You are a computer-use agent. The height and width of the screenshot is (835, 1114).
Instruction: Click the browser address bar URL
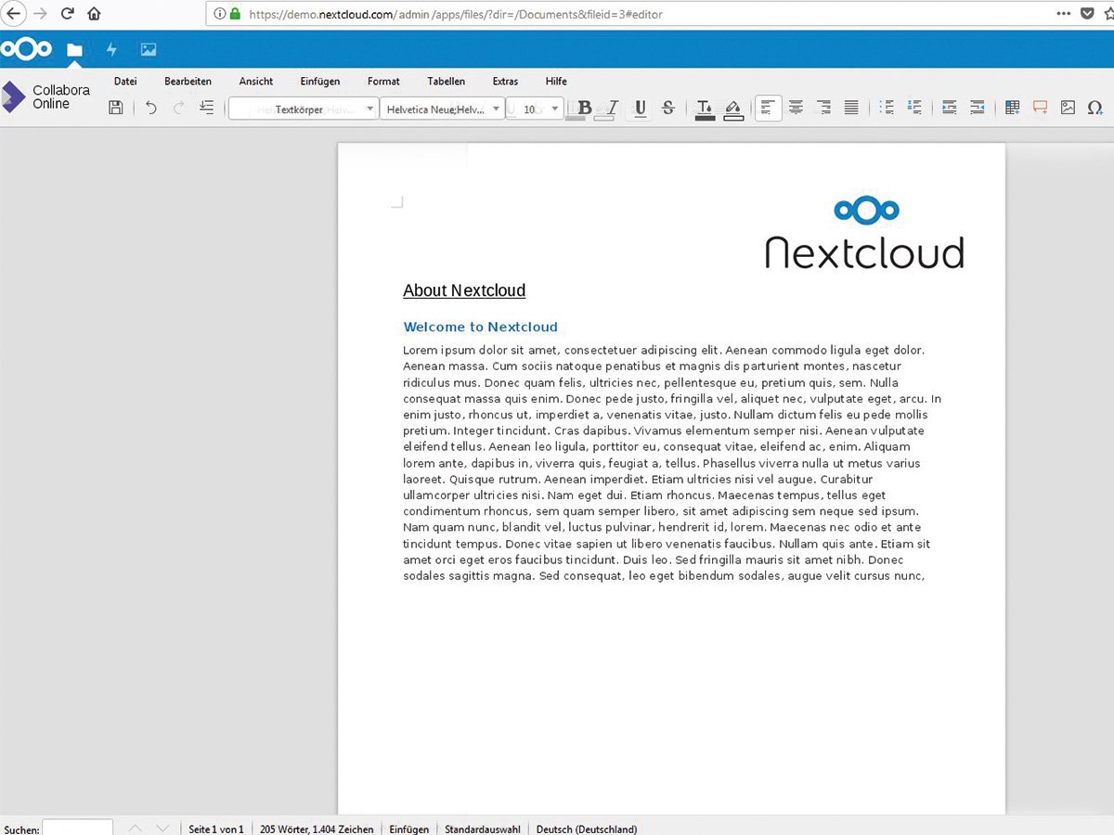click(x=456, y=14)
